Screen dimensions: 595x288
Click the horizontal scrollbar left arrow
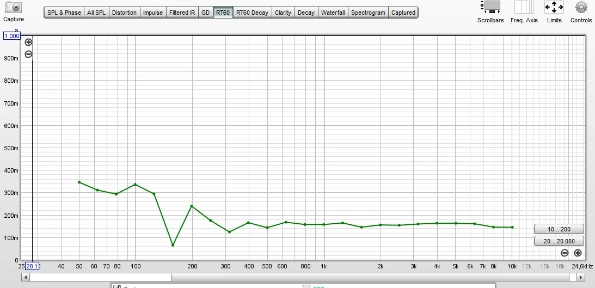click(x=26, y=277)
